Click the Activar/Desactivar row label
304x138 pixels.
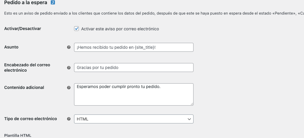(x=23, y=29)
